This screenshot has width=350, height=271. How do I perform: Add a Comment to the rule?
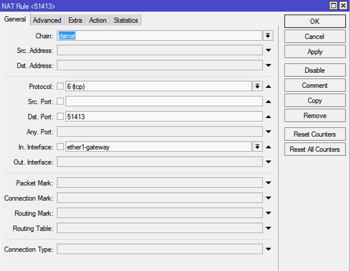315,85
